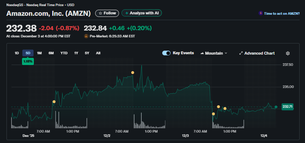Select the 1D time range
This screenshot has width=305, height=143.
[x=17, y=53]
